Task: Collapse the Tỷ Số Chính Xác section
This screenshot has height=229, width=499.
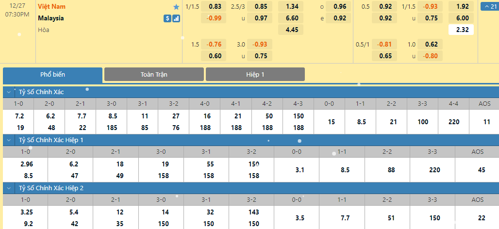Action: (9, 92)
